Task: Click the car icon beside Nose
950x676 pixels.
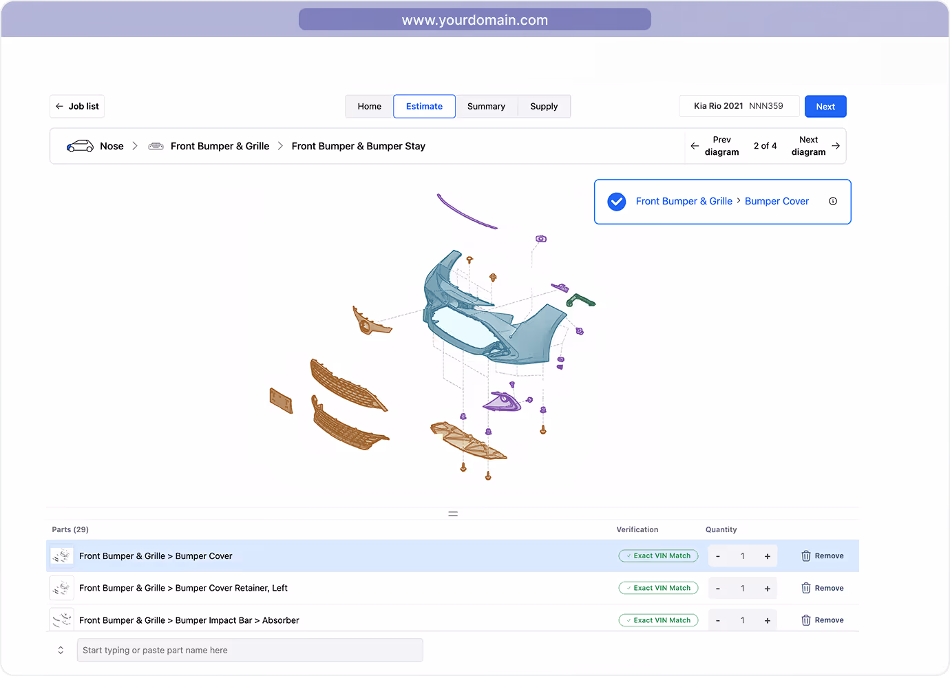Action: [x=80, y=146]
